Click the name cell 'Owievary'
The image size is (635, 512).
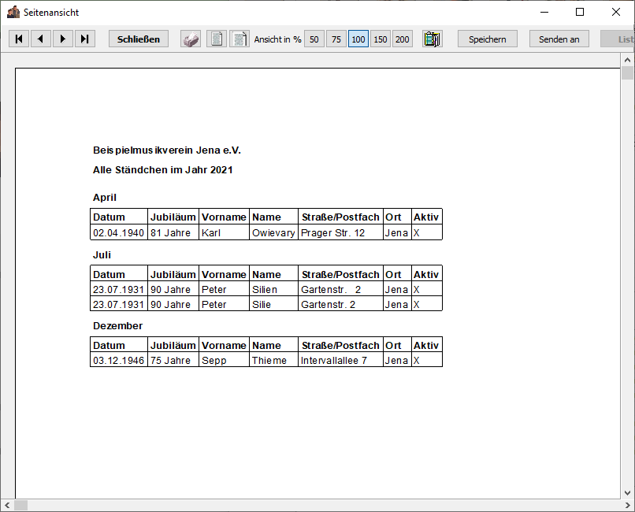tap(273, 232)
